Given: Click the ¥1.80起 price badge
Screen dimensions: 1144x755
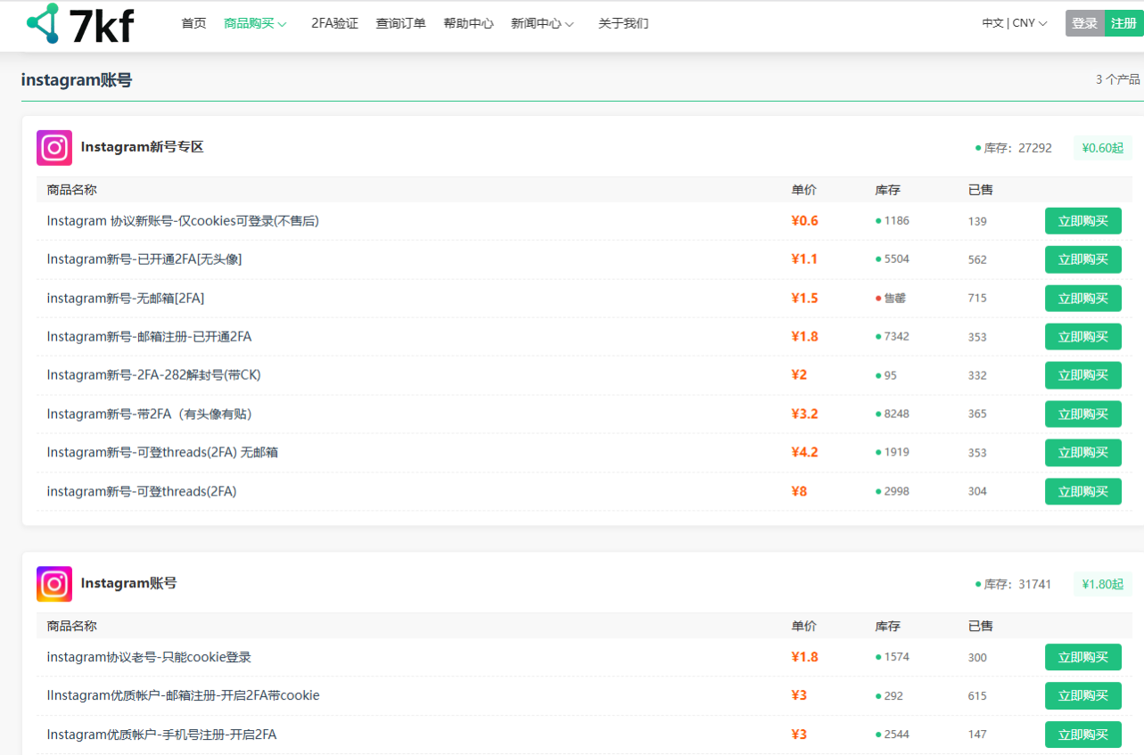Looking at the screenshot, I should click(1103, 585).
